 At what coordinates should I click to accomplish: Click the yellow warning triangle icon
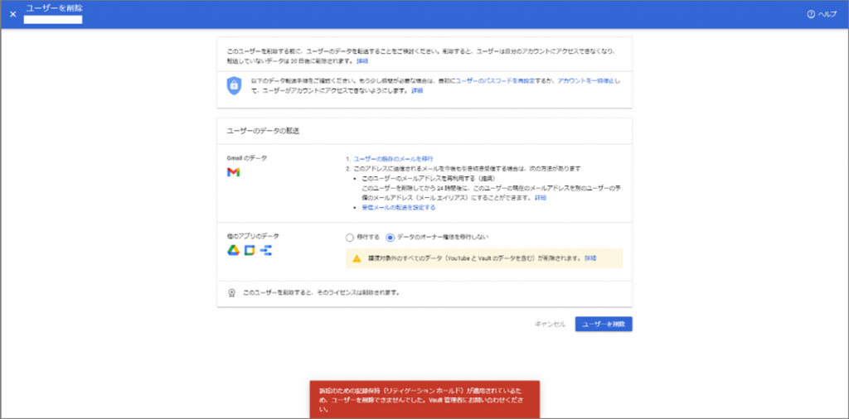[357, 258]
